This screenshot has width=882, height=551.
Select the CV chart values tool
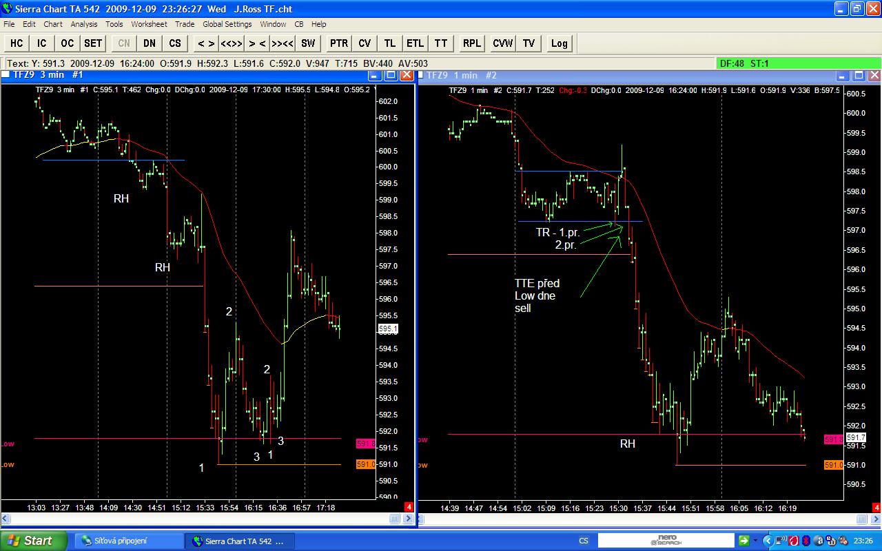click(365, 43)
